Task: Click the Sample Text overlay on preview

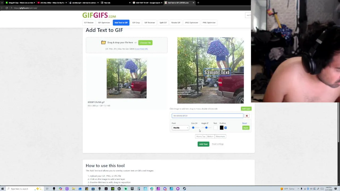Action: [217, 72]
